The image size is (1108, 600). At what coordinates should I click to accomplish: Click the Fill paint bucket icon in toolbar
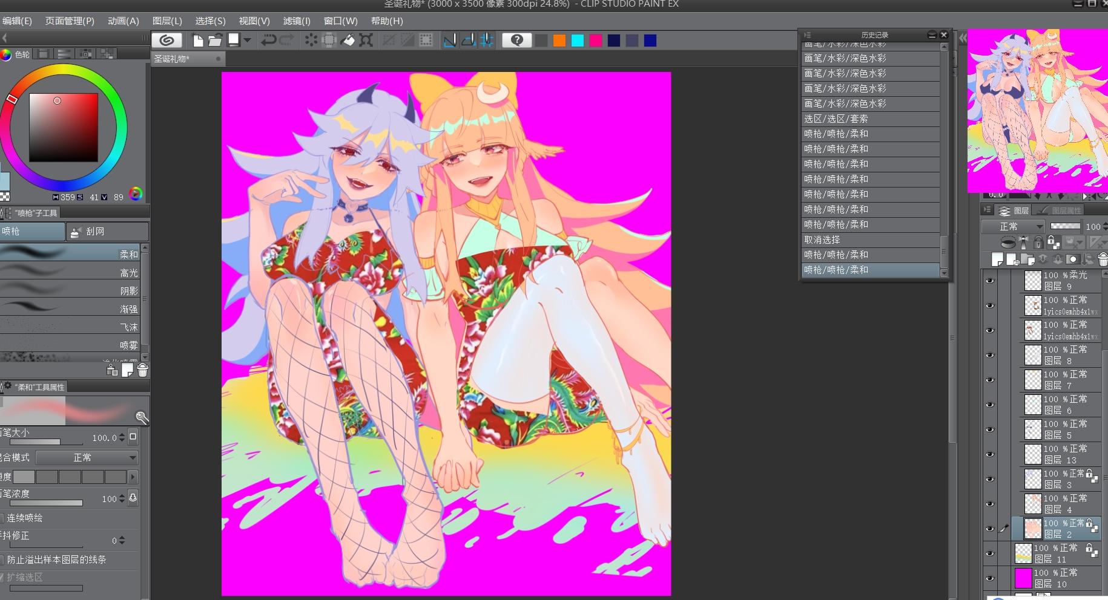click(348, 41)
